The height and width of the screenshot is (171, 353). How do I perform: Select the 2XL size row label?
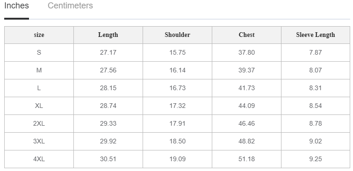[x=39, y=123]
